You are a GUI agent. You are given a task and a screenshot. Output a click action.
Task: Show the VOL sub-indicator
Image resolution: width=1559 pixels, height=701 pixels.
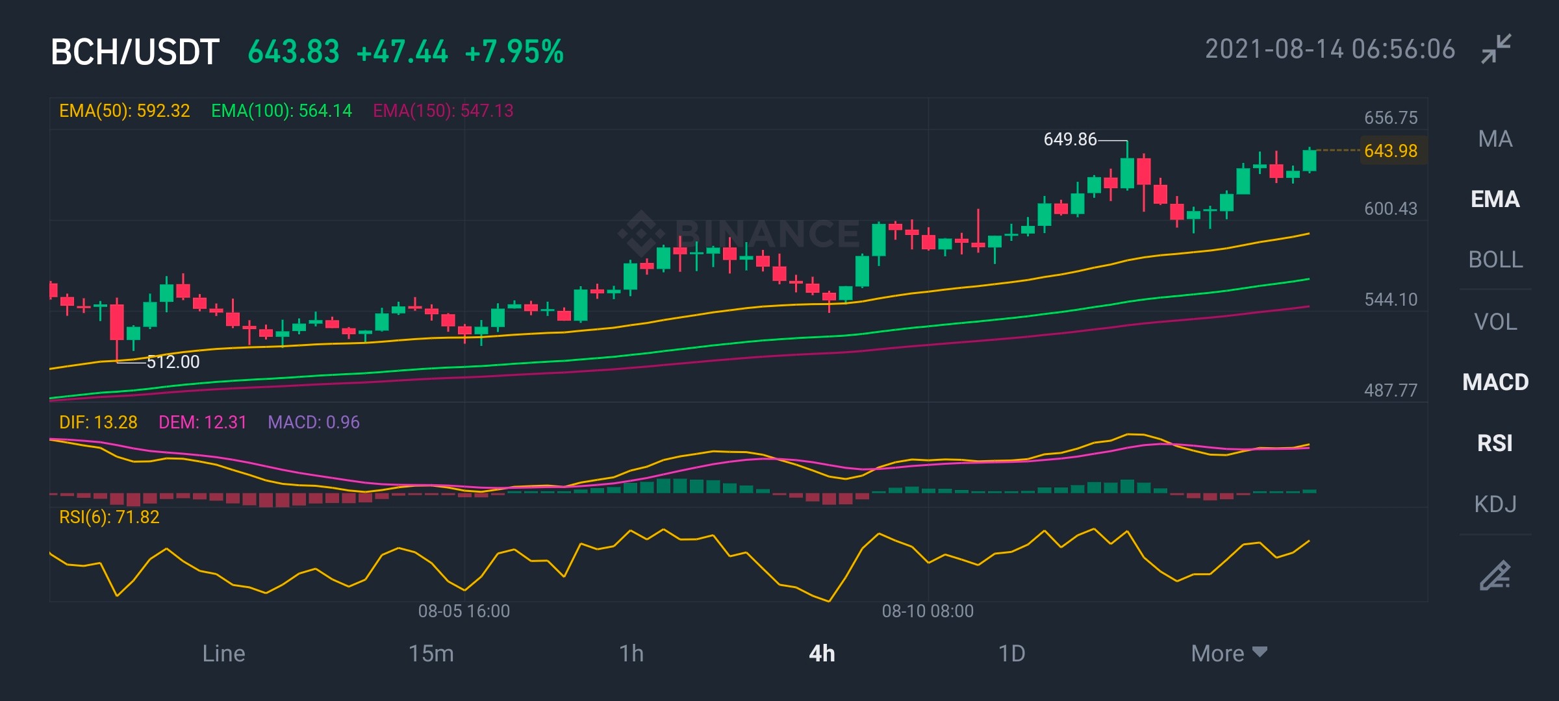tap(1495, 322)
